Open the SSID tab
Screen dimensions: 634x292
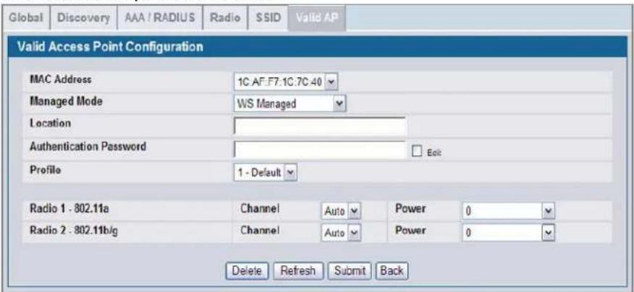tap(269, 19)
